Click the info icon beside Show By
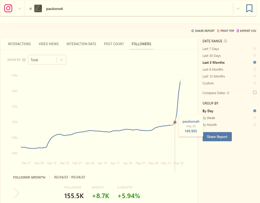The height and width of the screenshot is (203, 260). coord(24,60)
